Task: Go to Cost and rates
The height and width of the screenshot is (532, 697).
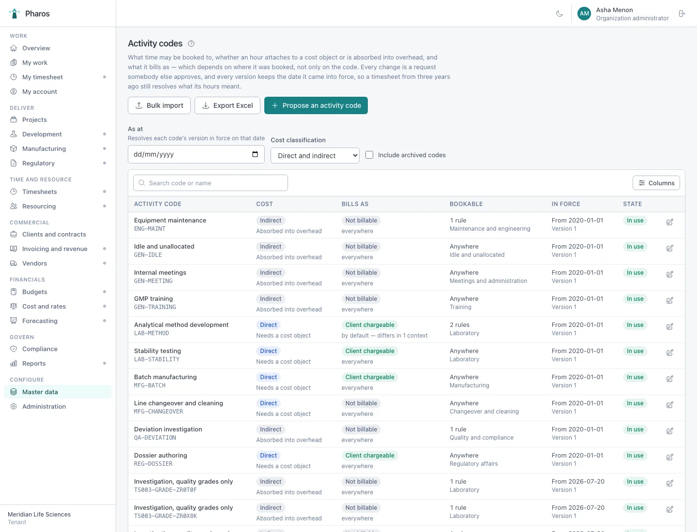Action: coord(58,306)
